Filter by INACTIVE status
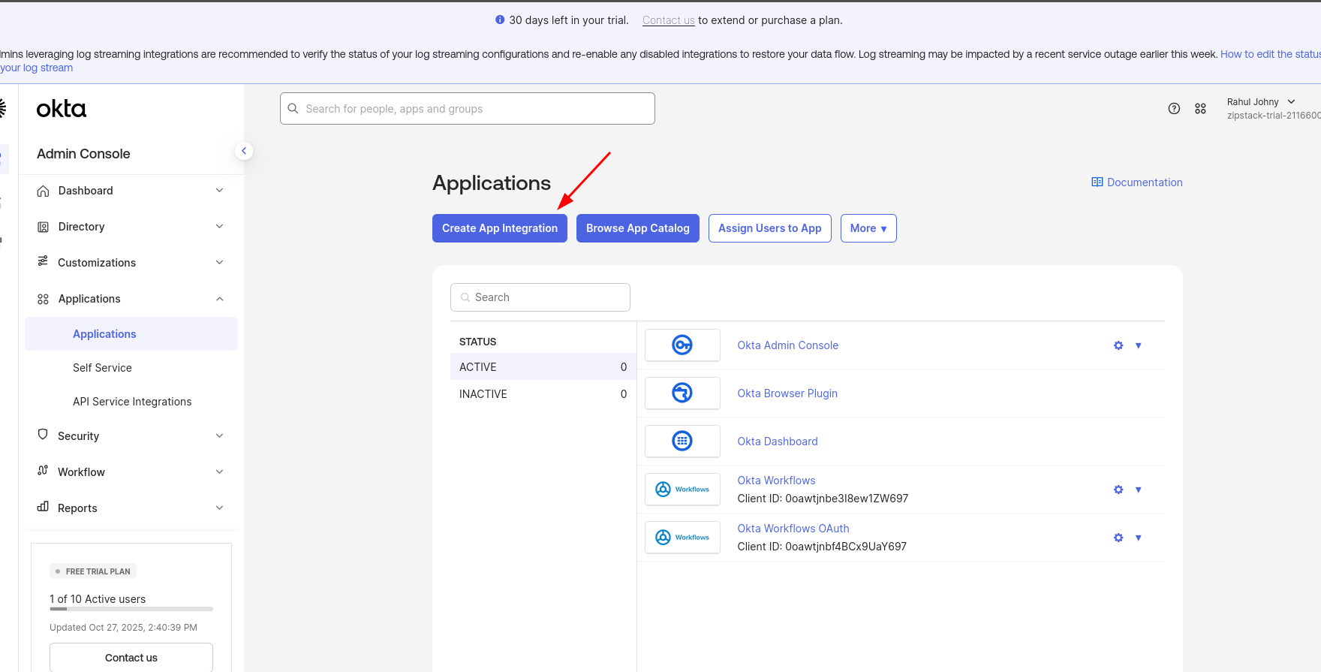The height and width of the screenshot is (672, 1321). coord(543,394)
